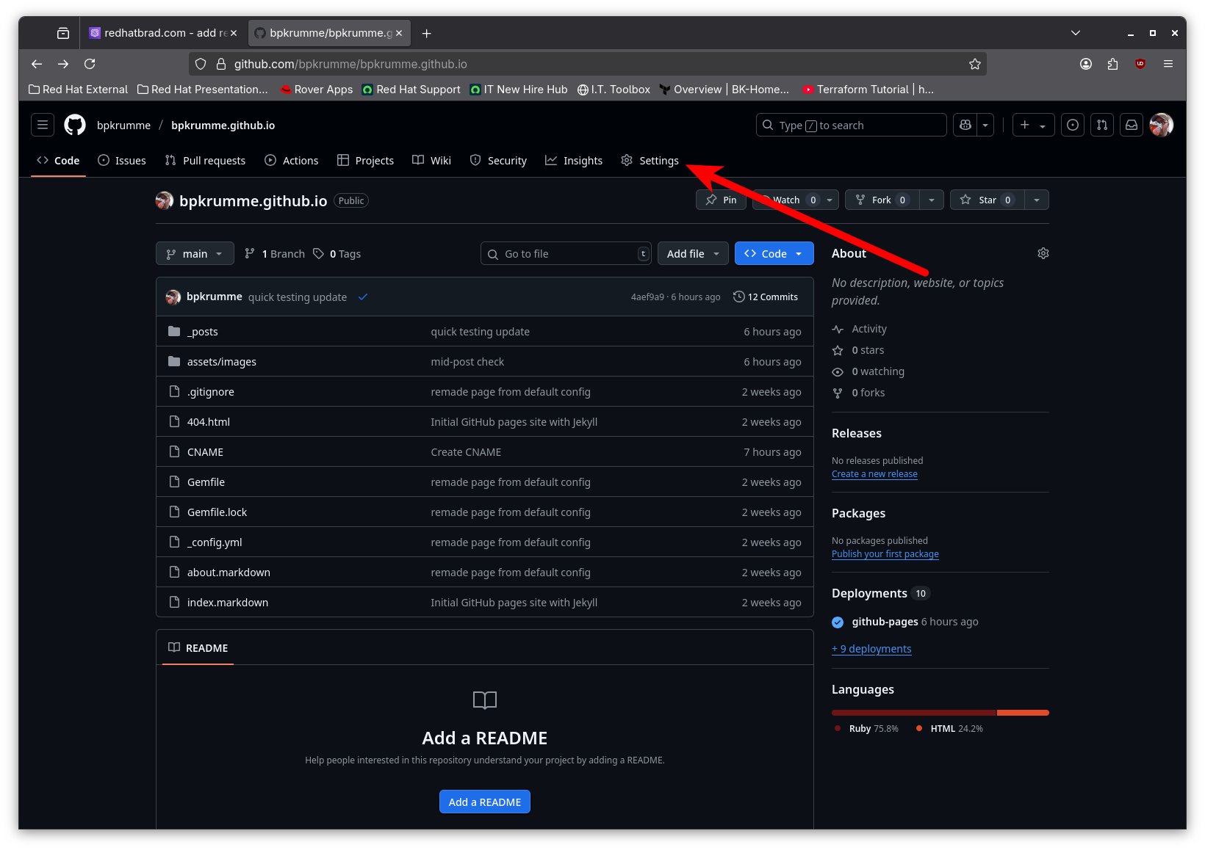Click the GitHub Octocat logo
Screen dimensions: 1205x850
tap(75, 126)
